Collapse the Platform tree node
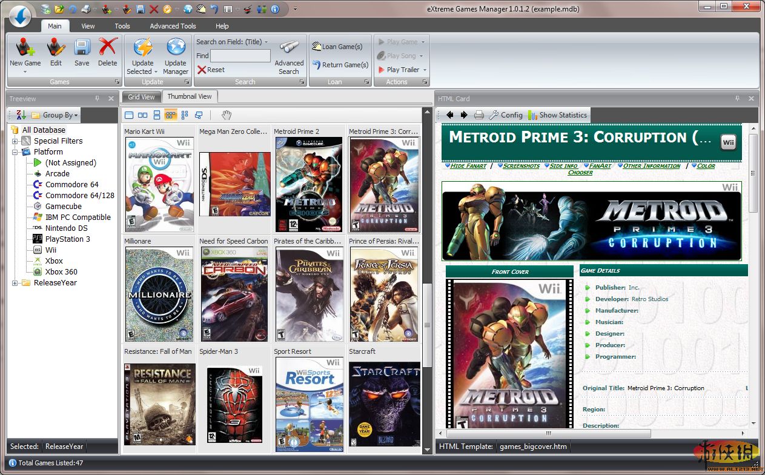 click(15, 152)
